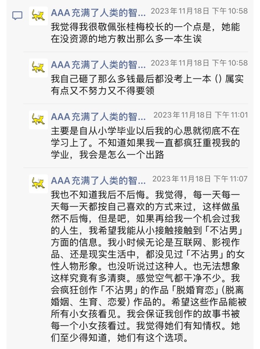Click the timestamp above the 张桂梅校长 message
The height and width of the screenshot is (349, 260).
[199, 11]
